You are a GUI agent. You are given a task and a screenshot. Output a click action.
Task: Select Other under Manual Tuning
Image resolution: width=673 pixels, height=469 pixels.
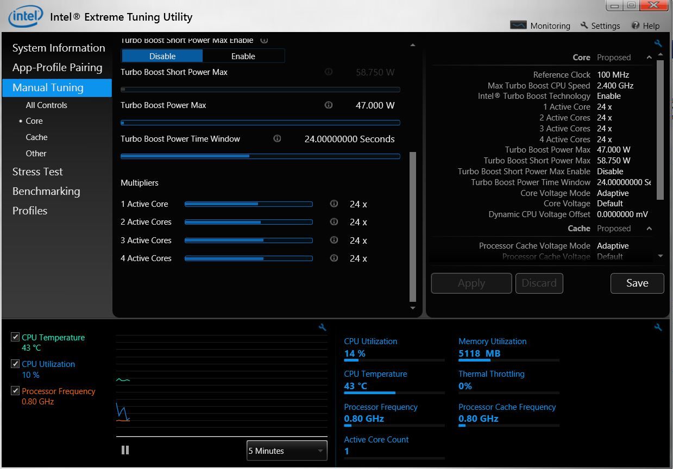(36, 154)
